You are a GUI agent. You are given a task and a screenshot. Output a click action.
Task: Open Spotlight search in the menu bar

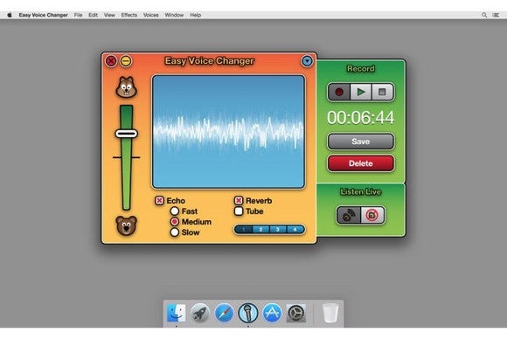point(484,15)
